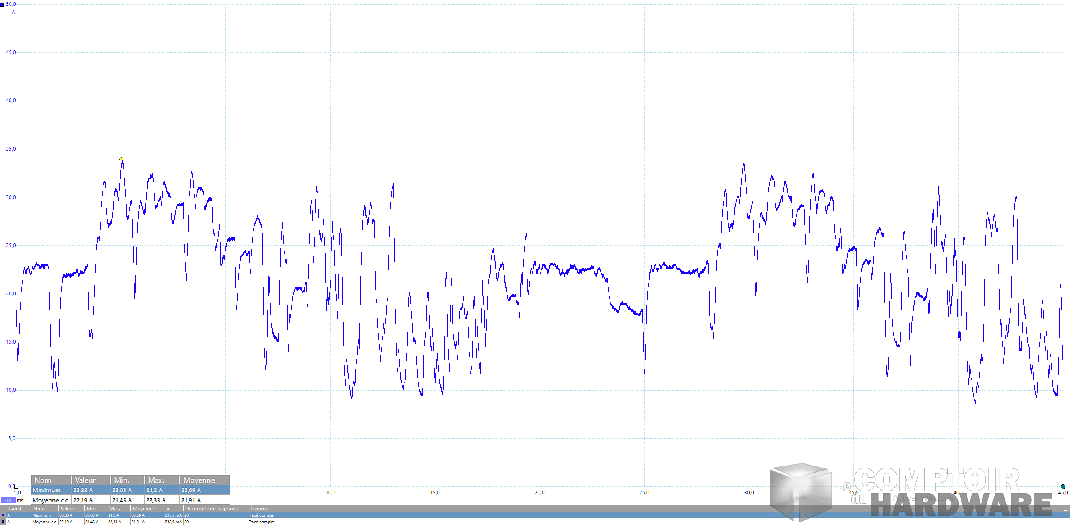Click the Moyenne c.c. label in the large overlay table

(51, 500)
